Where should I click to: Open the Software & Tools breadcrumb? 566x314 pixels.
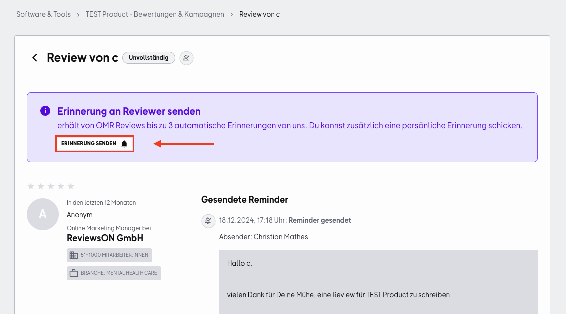(43, 14)
